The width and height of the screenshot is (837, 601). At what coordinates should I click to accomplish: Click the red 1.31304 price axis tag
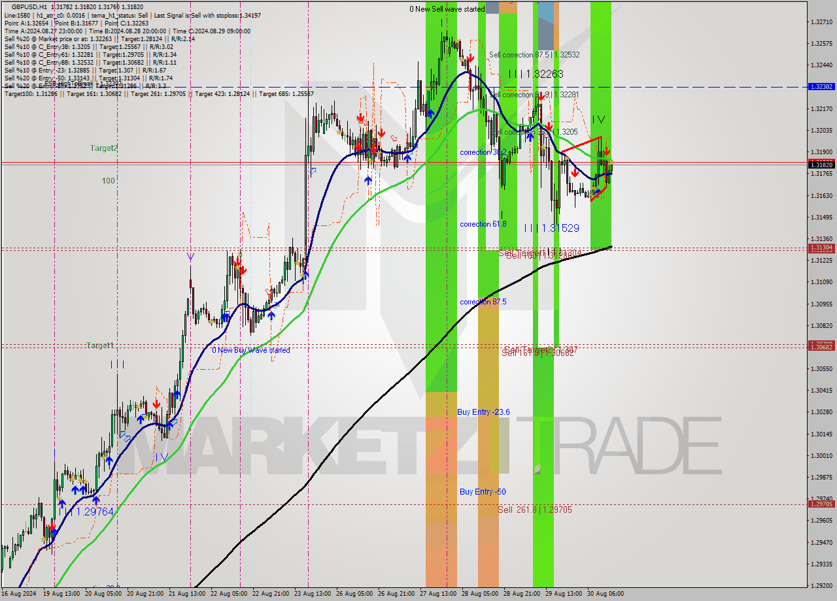pos(821,248)
